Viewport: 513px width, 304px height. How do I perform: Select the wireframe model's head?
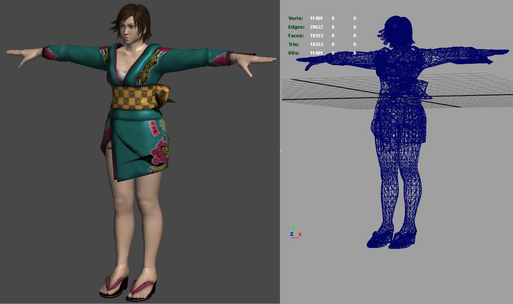pyautogui.click(x=396, y=30)
